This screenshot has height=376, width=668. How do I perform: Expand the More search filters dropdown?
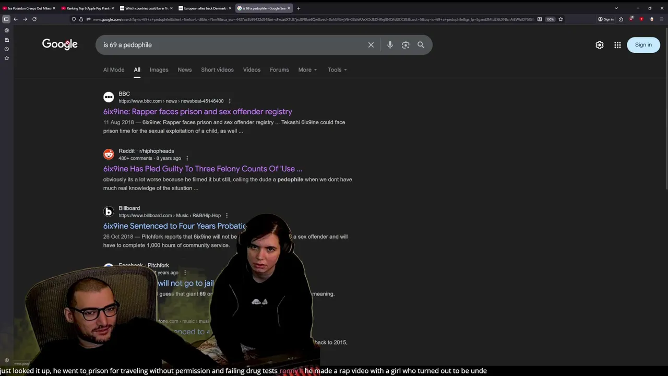(307, 69)
